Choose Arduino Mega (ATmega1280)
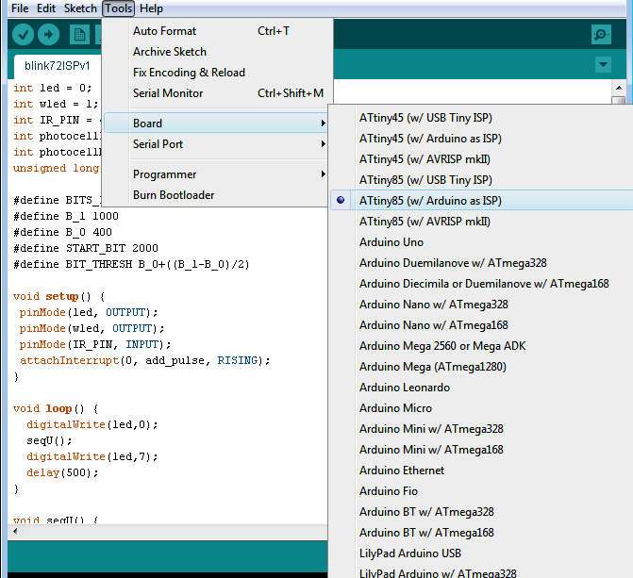This screenshot has width=633, height=578. click(482, 367)
